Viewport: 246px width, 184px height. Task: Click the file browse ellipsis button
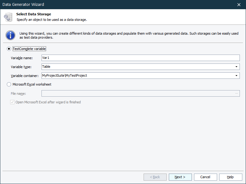236,94
